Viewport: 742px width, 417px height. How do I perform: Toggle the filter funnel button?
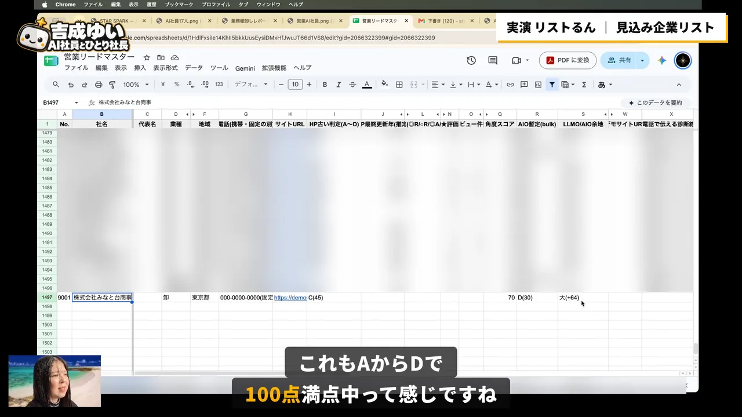[552, 85]
